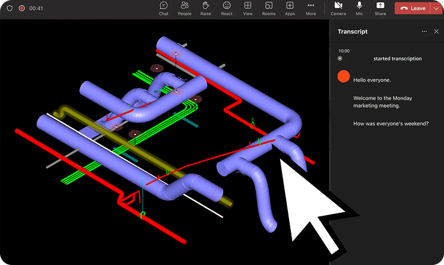Open More meeting options
The width and height of the screenshot is (444, 265).
(310, 8)
